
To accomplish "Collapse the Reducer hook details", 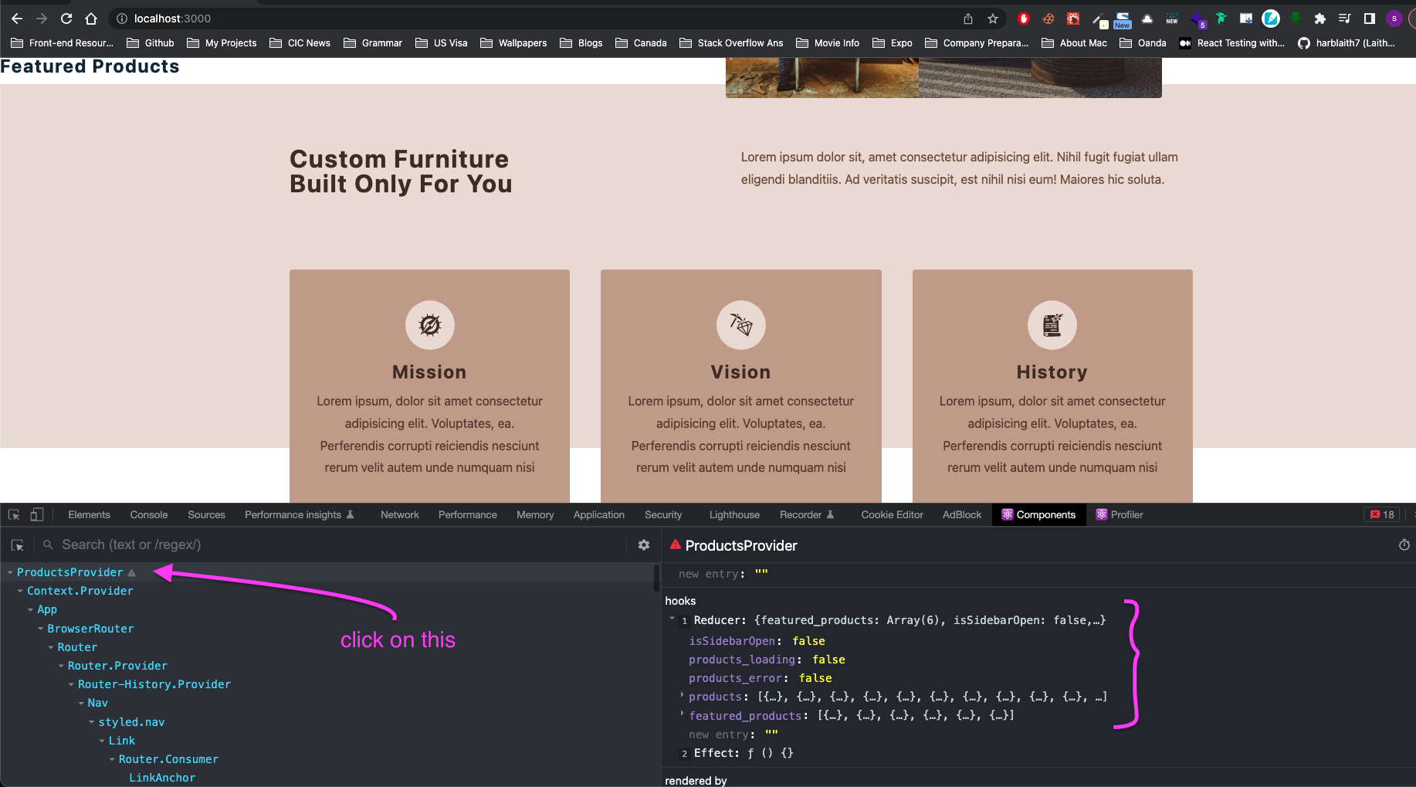I will [672, 619].
